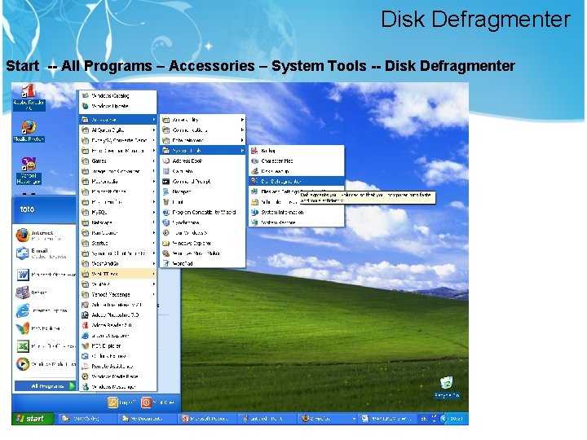587x440 pixels.
Task: Open Internet Explorer in All Programs list
Action: coord(118,336)
